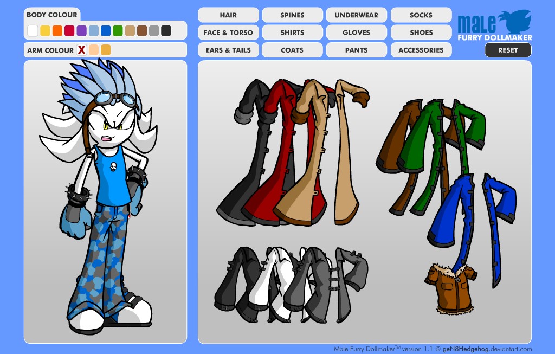Choose the light blue body colour swatch
Image resolution: width=555 pixels, height=354 pixels.
(93, 31)
